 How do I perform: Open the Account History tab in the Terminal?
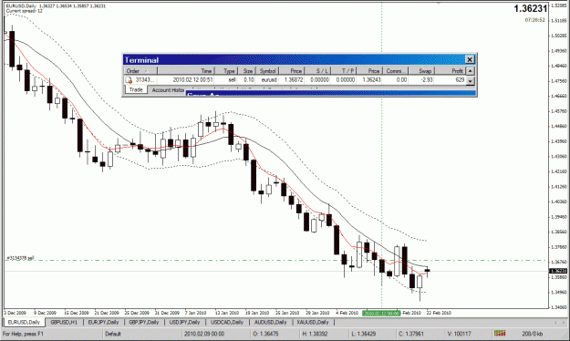[x=168, y=90]
